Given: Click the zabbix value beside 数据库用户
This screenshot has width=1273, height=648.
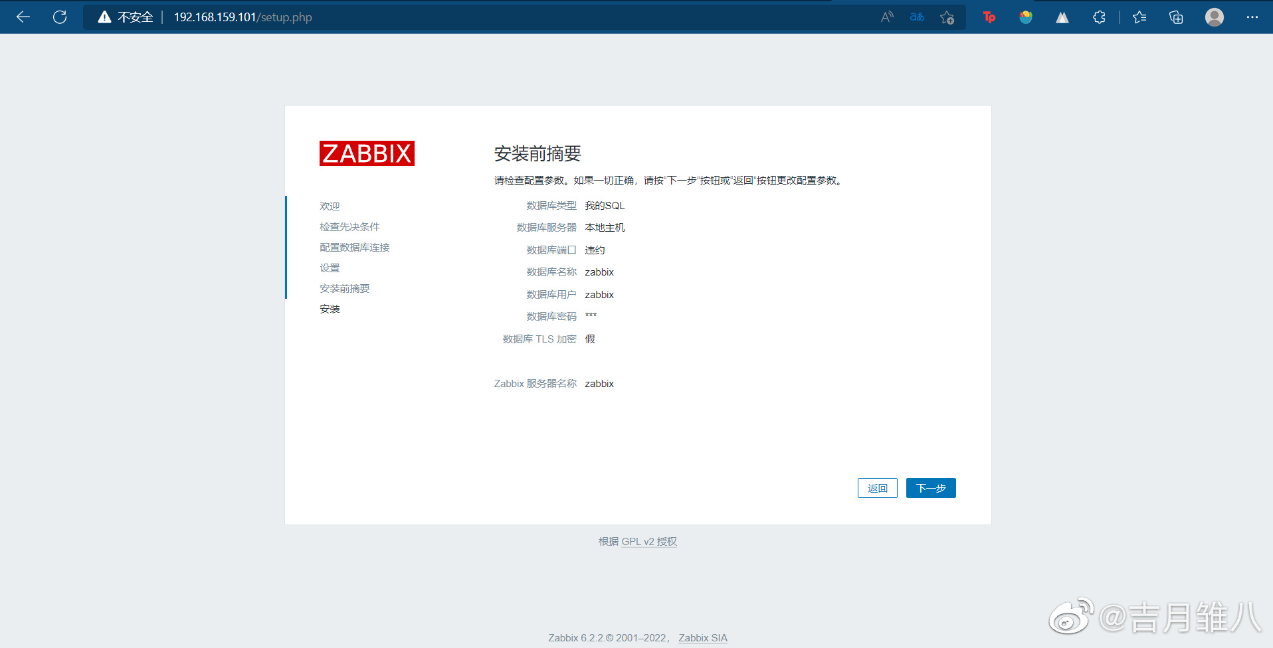Looking at the screenshot, I should tap(599, 295).
